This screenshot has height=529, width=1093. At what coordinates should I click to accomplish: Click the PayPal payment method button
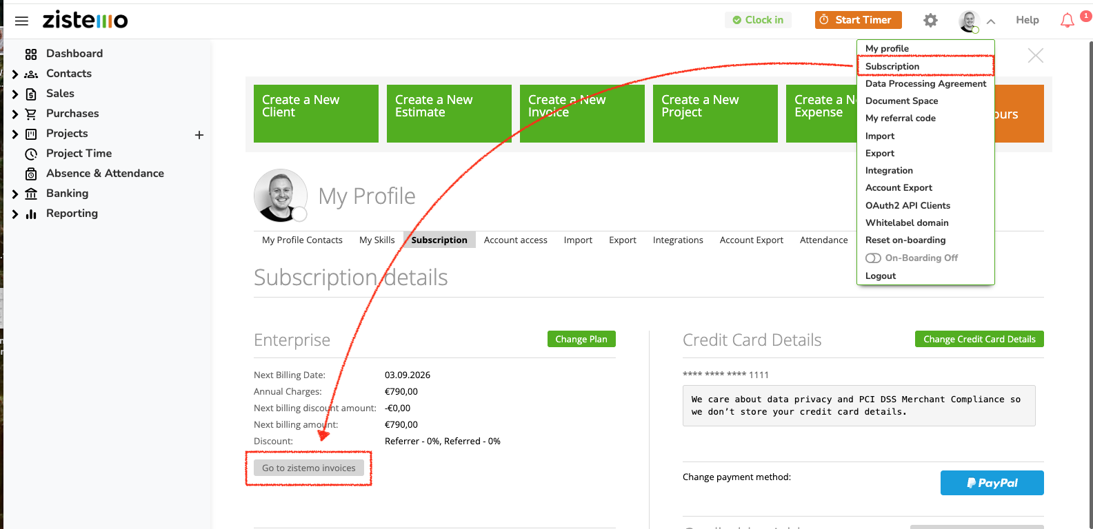pyautogui.click(x=992, y=483)
